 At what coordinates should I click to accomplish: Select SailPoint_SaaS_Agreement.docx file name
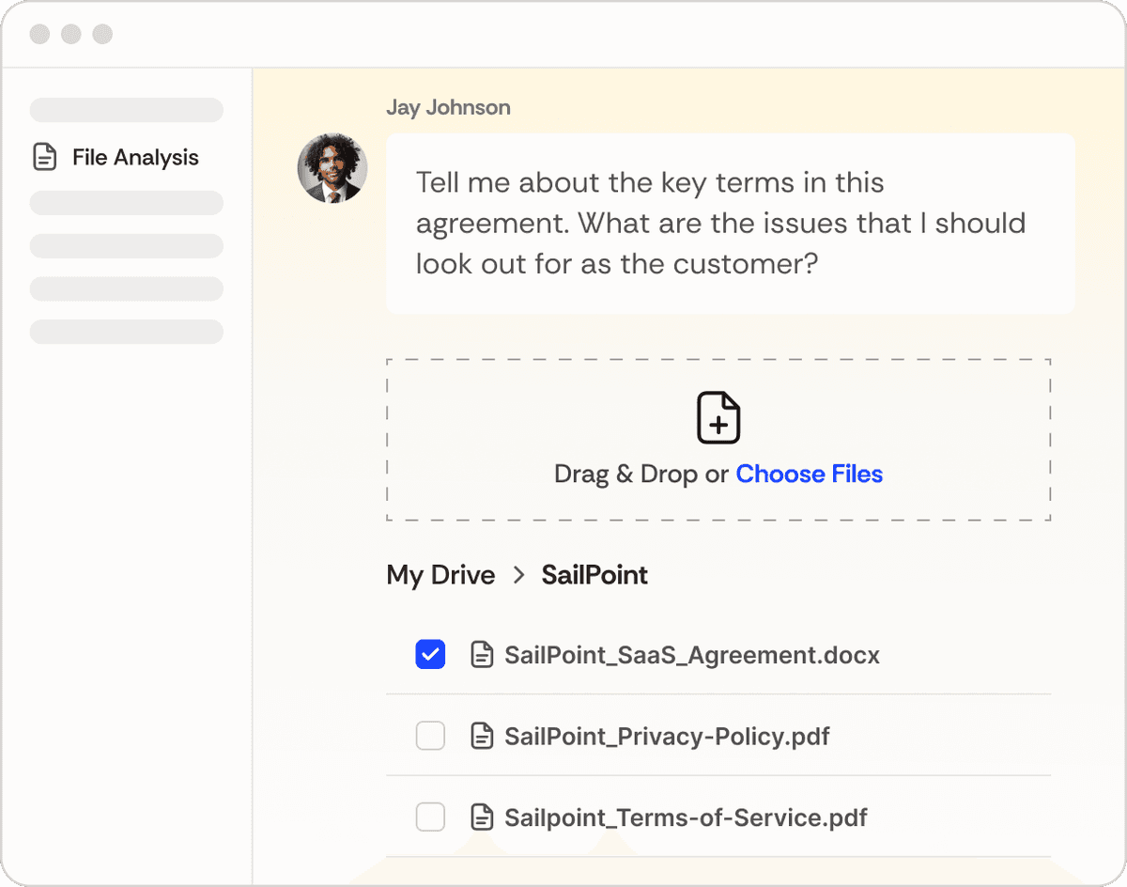pyautogui.click(x=692, y=655)
